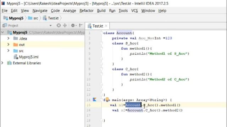Screen dimensions: 227x127
Task: Fold class C_Acc at line 8
Action: (x=101, y=69)
